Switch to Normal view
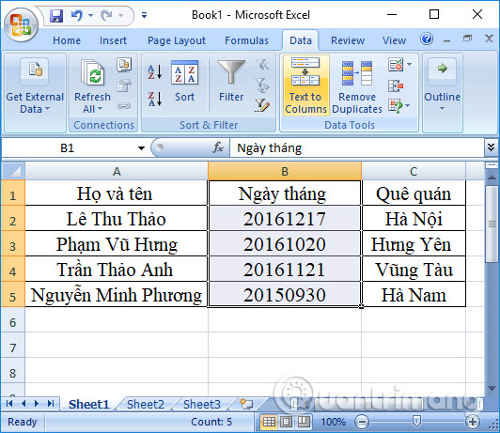 pyautogui.click(x=269, y=422)
